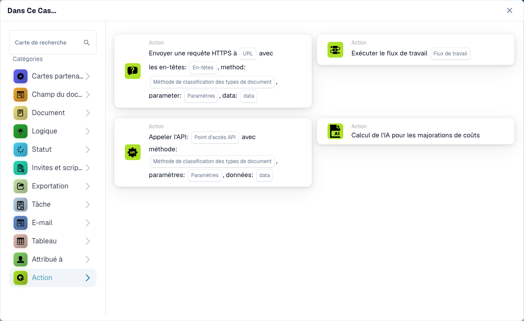The width and height of the screenshot is (524, 321).
Task: Click the Exportation share icon
Action: (x=21, y=186)
